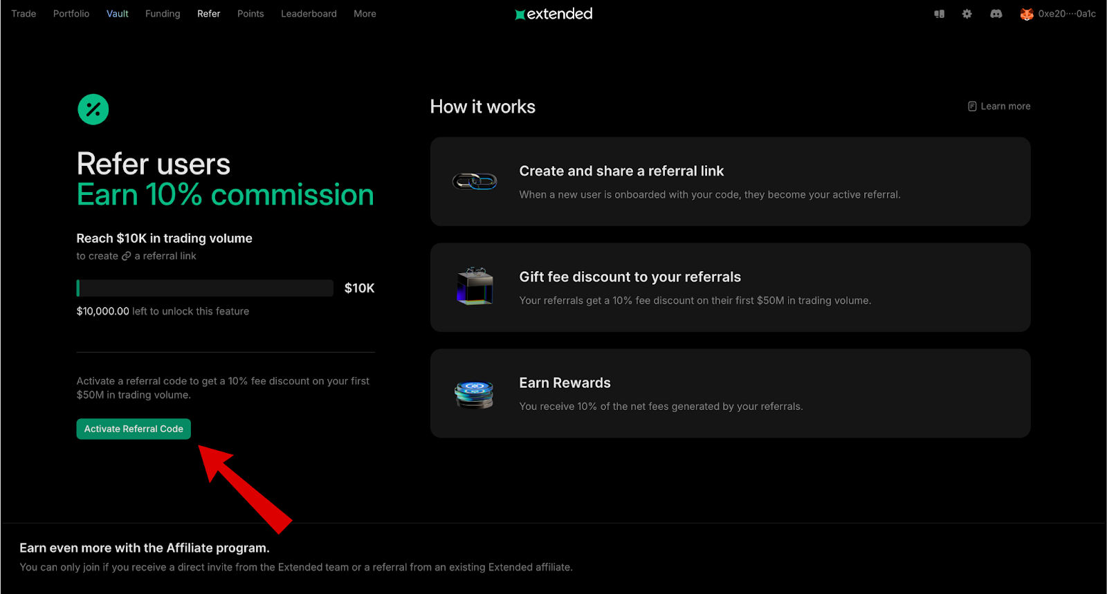Click Earn even more with the Affiliate program

coord(145,548)
